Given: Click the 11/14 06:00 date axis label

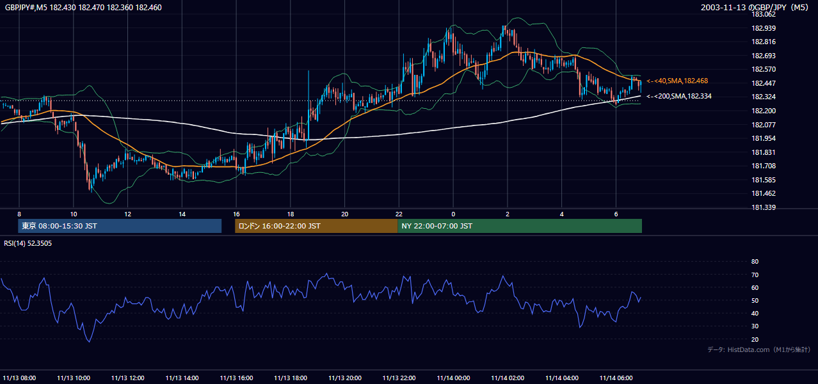Looking at the screenshot, I should [x=616, y=378].
